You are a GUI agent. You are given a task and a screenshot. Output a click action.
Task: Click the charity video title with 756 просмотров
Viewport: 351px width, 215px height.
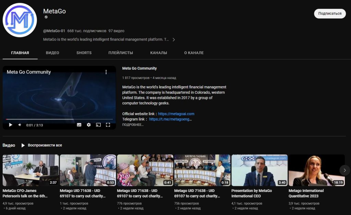pos(197,193)
